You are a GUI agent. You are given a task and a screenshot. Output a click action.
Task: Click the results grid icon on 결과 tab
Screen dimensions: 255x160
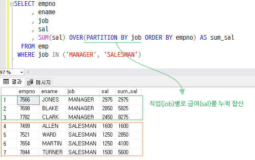(x=6, y=81)
